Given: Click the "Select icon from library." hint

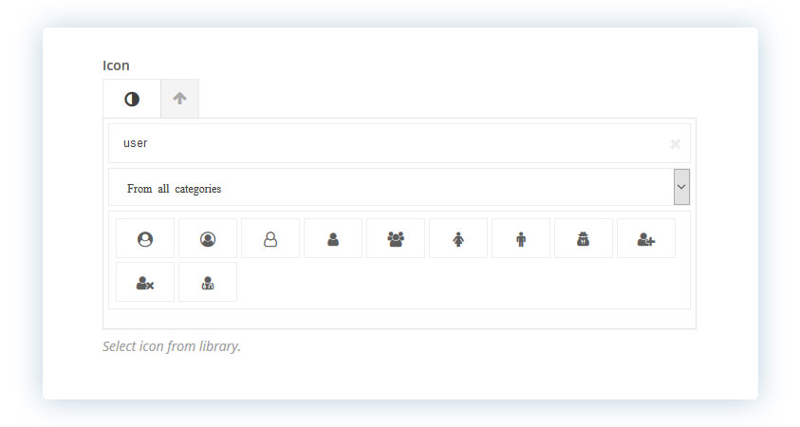Looking at the screenshot, I should click(172, 346).
